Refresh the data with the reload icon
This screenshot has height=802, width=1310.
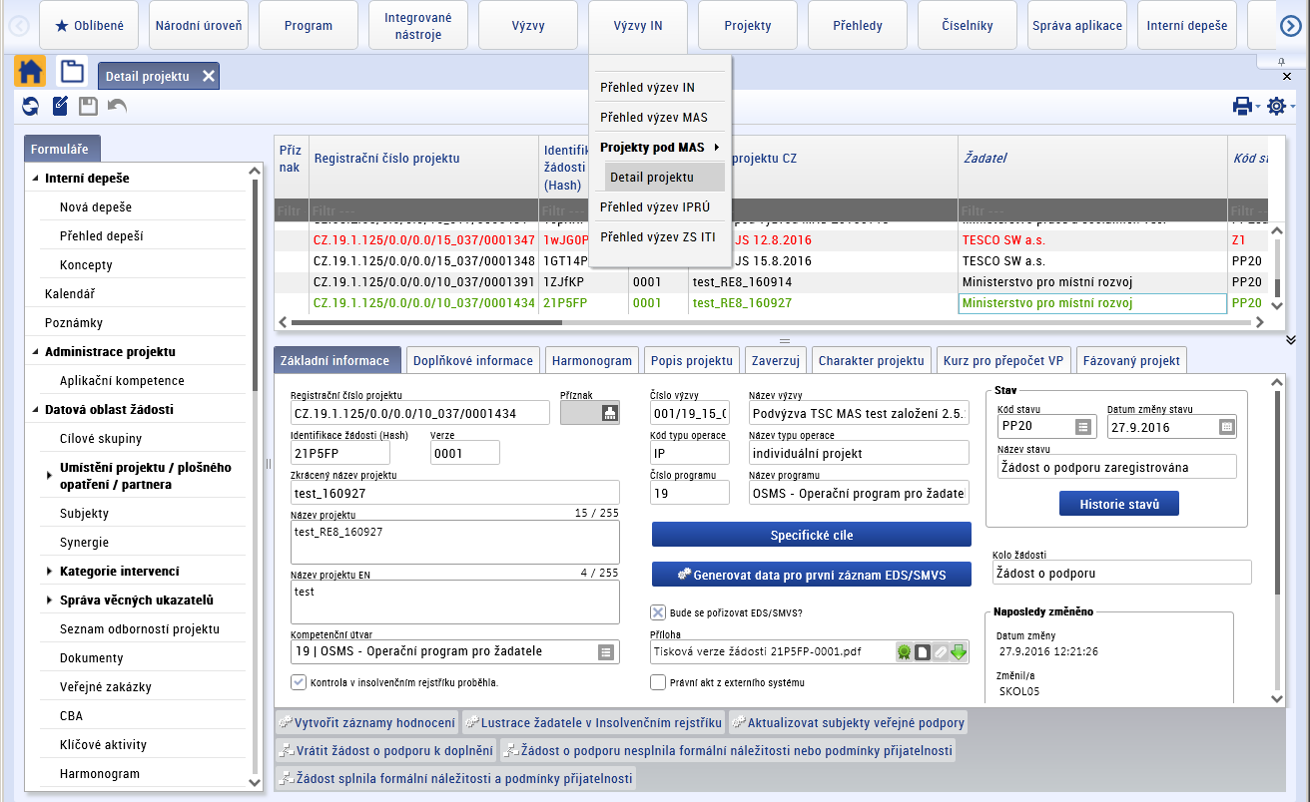[x=31, y=106]
